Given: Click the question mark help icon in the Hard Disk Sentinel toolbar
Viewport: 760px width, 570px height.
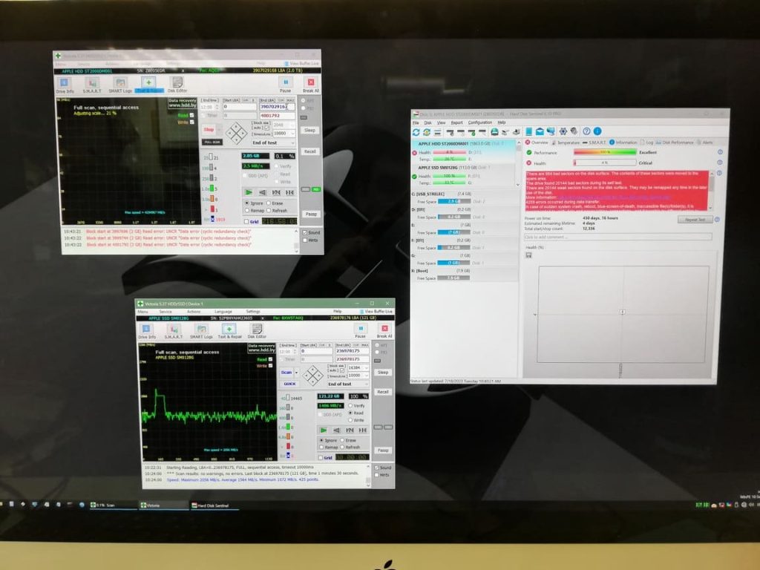Looking at the screenshot, I should coord(586,131).
